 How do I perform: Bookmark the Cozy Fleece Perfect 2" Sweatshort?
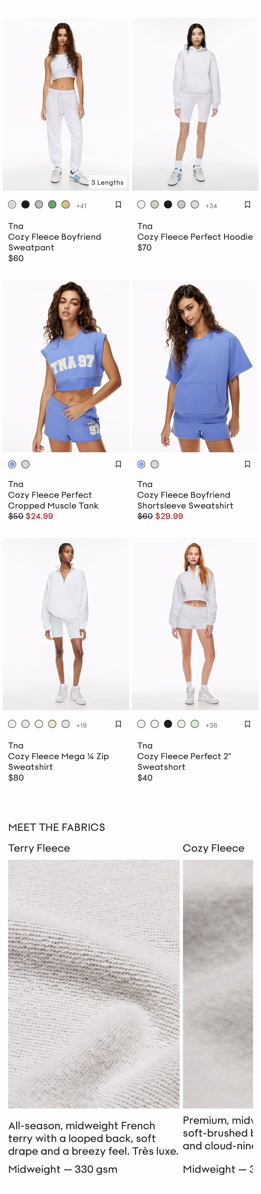(247, 724)
